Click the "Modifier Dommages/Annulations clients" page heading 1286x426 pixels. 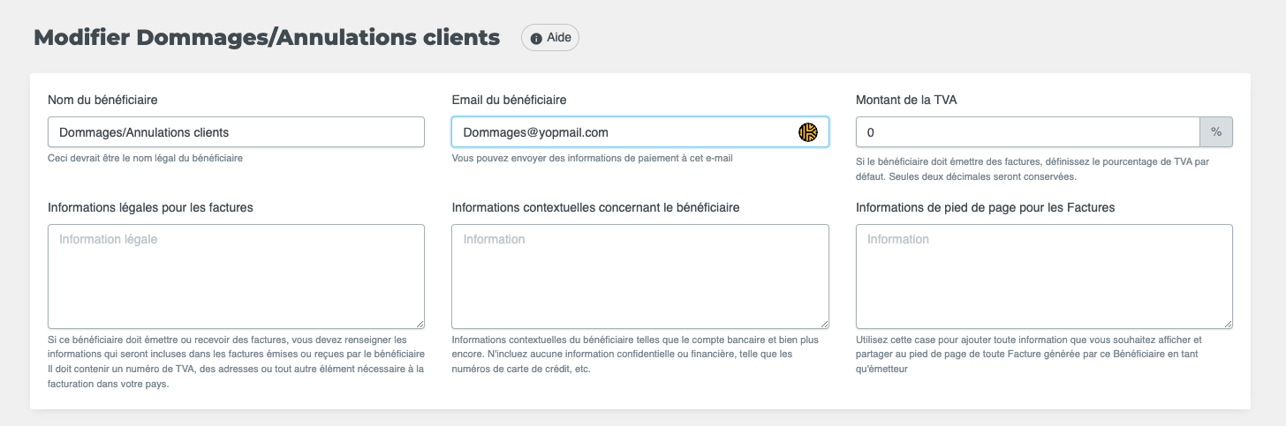tap(267, 38)
